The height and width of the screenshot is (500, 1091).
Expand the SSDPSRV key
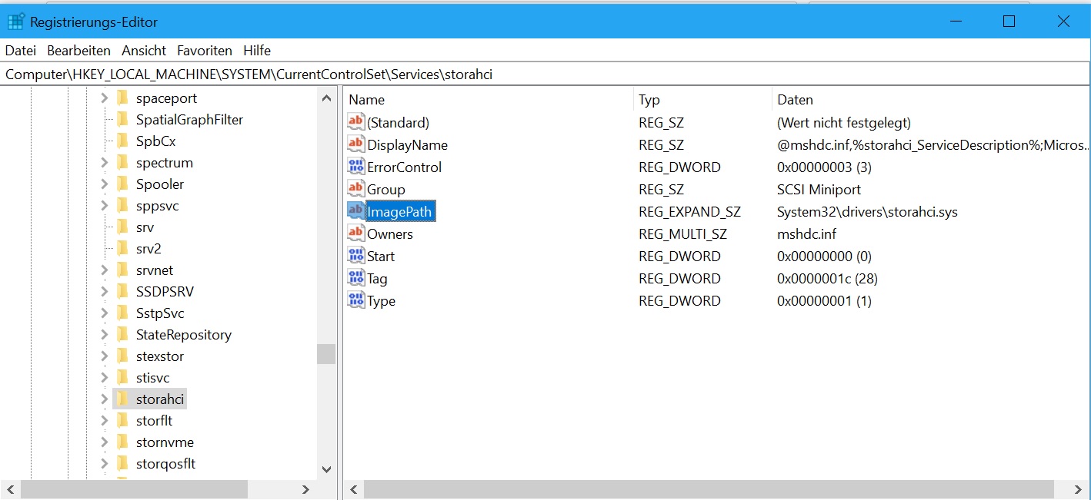[105, 292]
